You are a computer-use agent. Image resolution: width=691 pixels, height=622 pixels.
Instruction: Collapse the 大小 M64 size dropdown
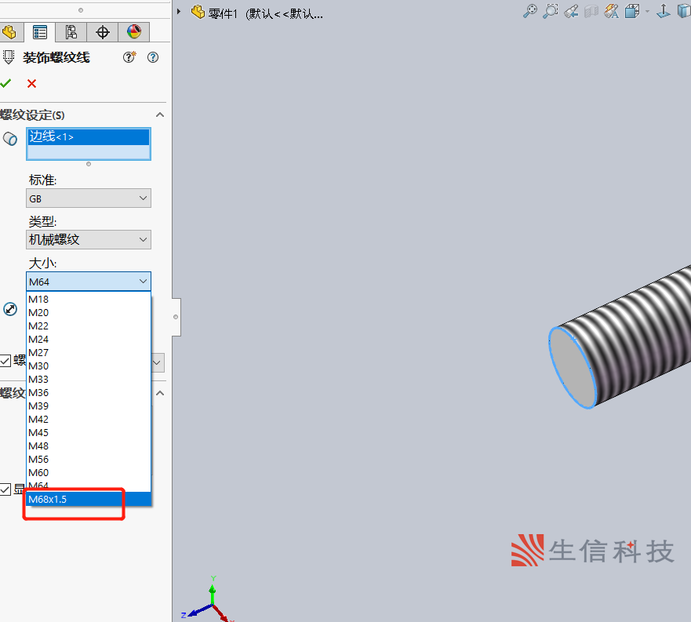(89, 282)
